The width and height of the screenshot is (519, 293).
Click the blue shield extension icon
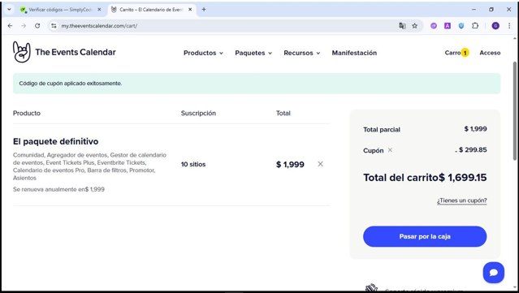pyautogui.click(x=461, y=26)
